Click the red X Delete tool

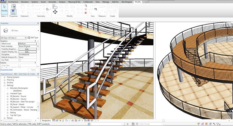tap(86, 13)
